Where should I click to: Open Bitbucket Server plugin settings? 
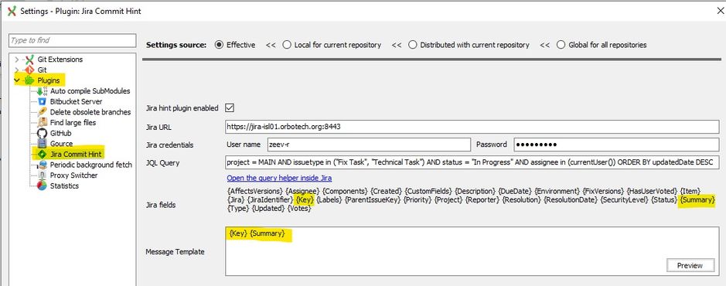click(77, 101)
